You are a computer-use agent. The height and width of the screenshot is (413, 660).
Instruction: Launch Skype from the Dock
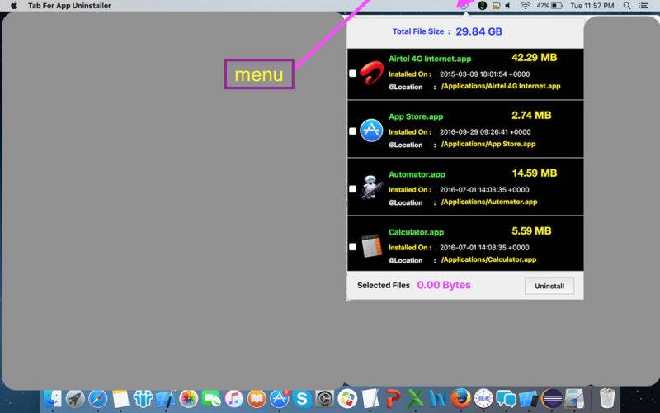302,398
